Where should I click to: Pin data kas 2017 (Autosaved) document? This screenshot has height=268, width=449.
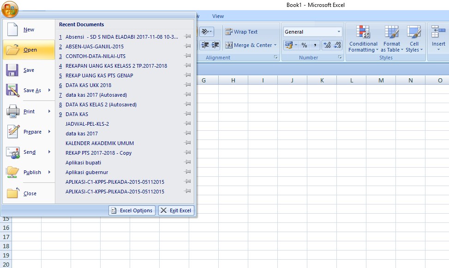pos(187,94)
